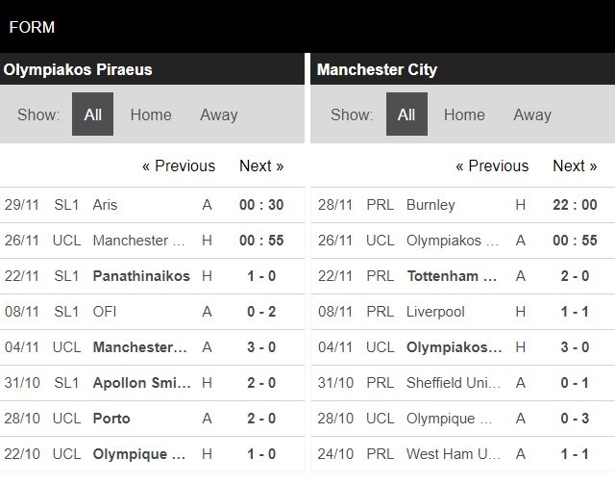Load Next Manchester City matches
The height and width of the screenshot is (484, 615).
pyautogui.click(x=575, y=166)
